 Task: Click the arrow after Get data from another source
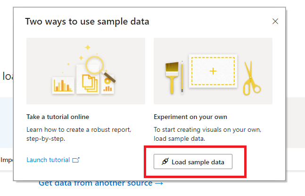click(x=159, y=183)
